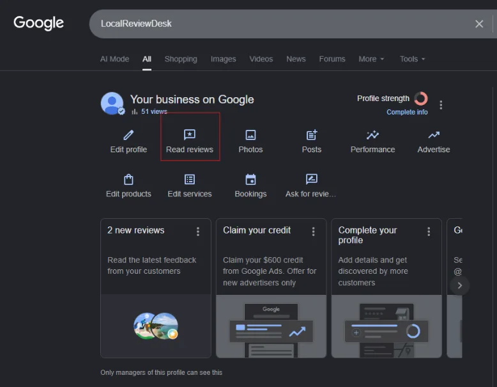Click Only managers of this profile notice
Screen dimensions: 497x387
coord(162,372)
